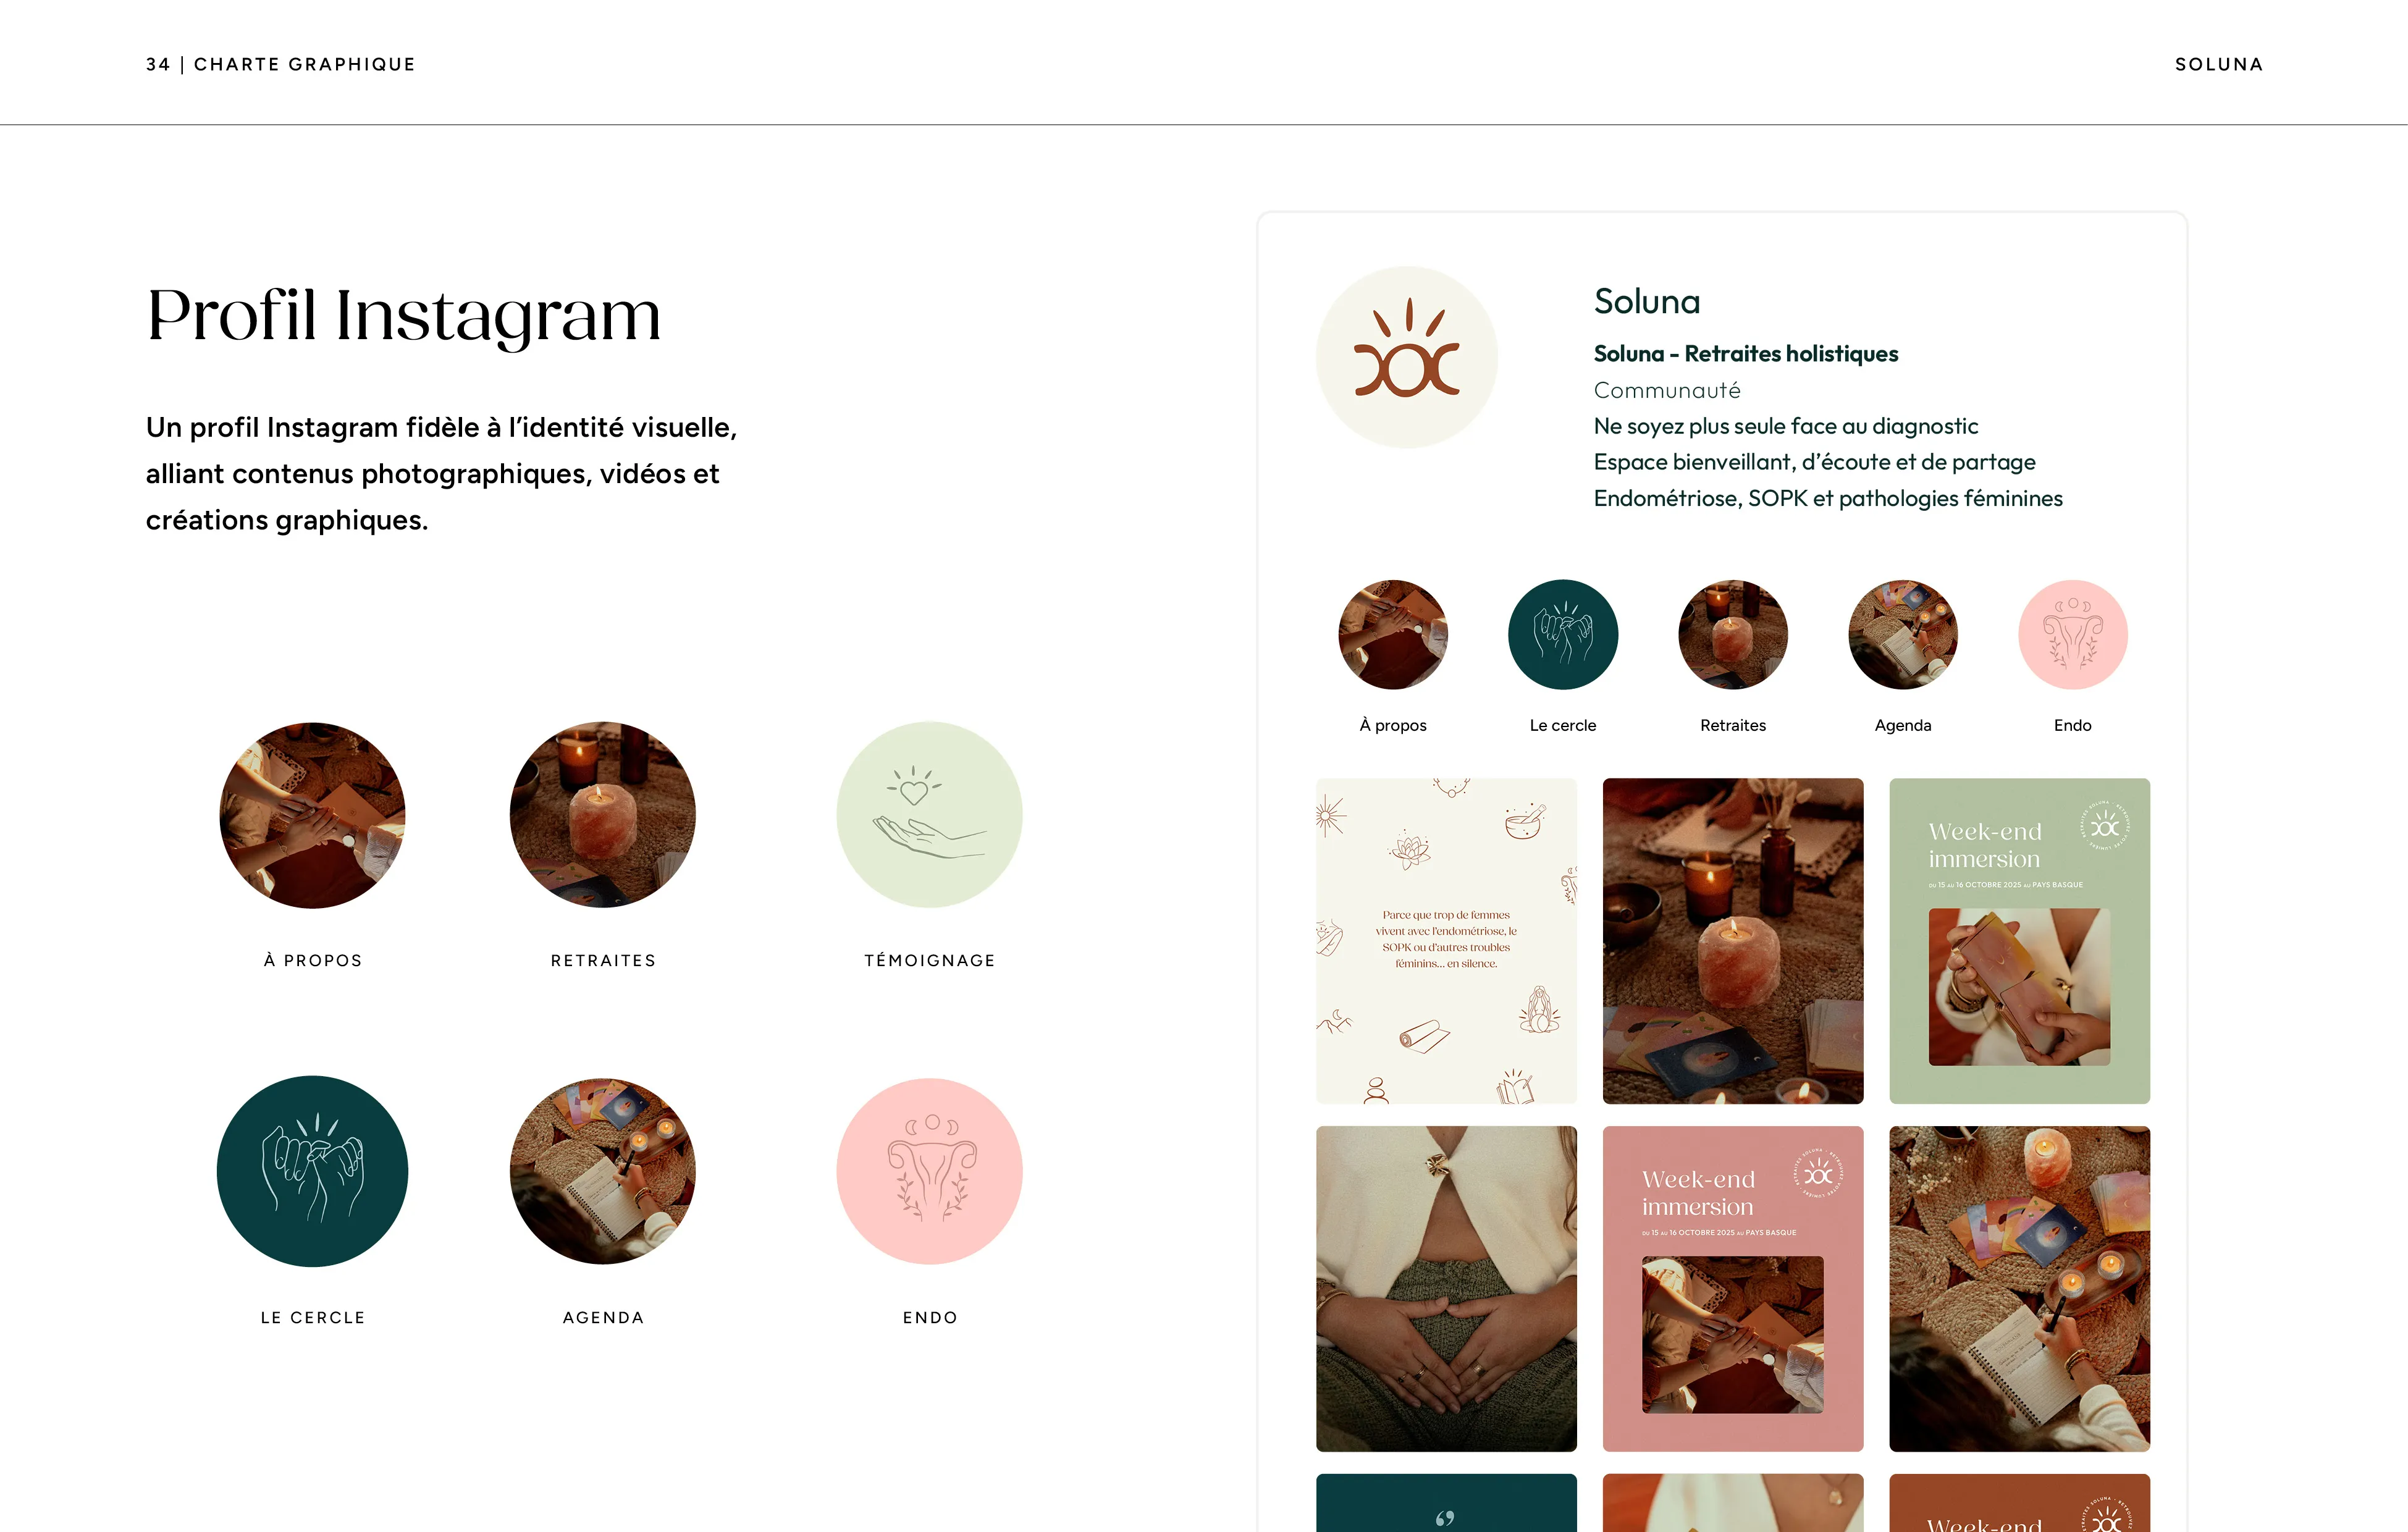Open the hands-on-belly photo post

(1446, 1289)
